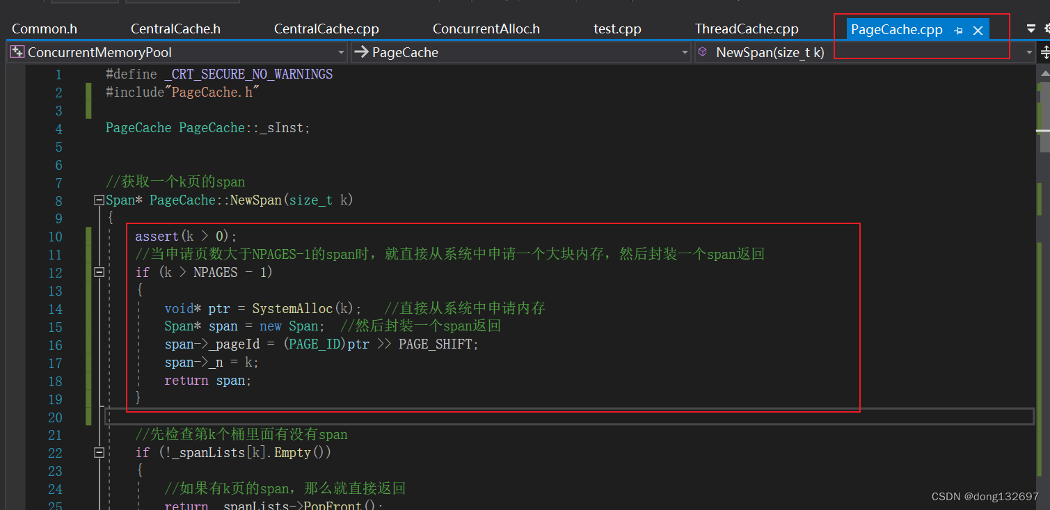Open the tab overflow list arrow

tap(1031, 29)
